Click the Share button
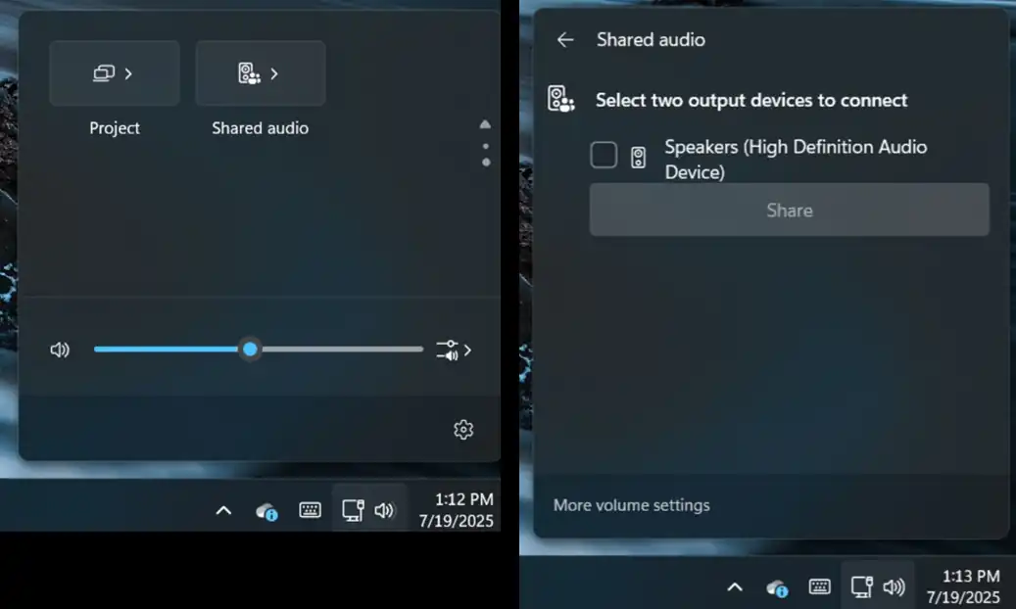This screenshot has width=1016, height=609. tap(789, 211)
